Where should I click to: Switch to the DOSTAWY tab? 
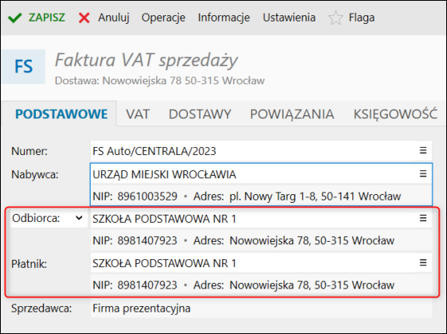click(x=200, y=114)
